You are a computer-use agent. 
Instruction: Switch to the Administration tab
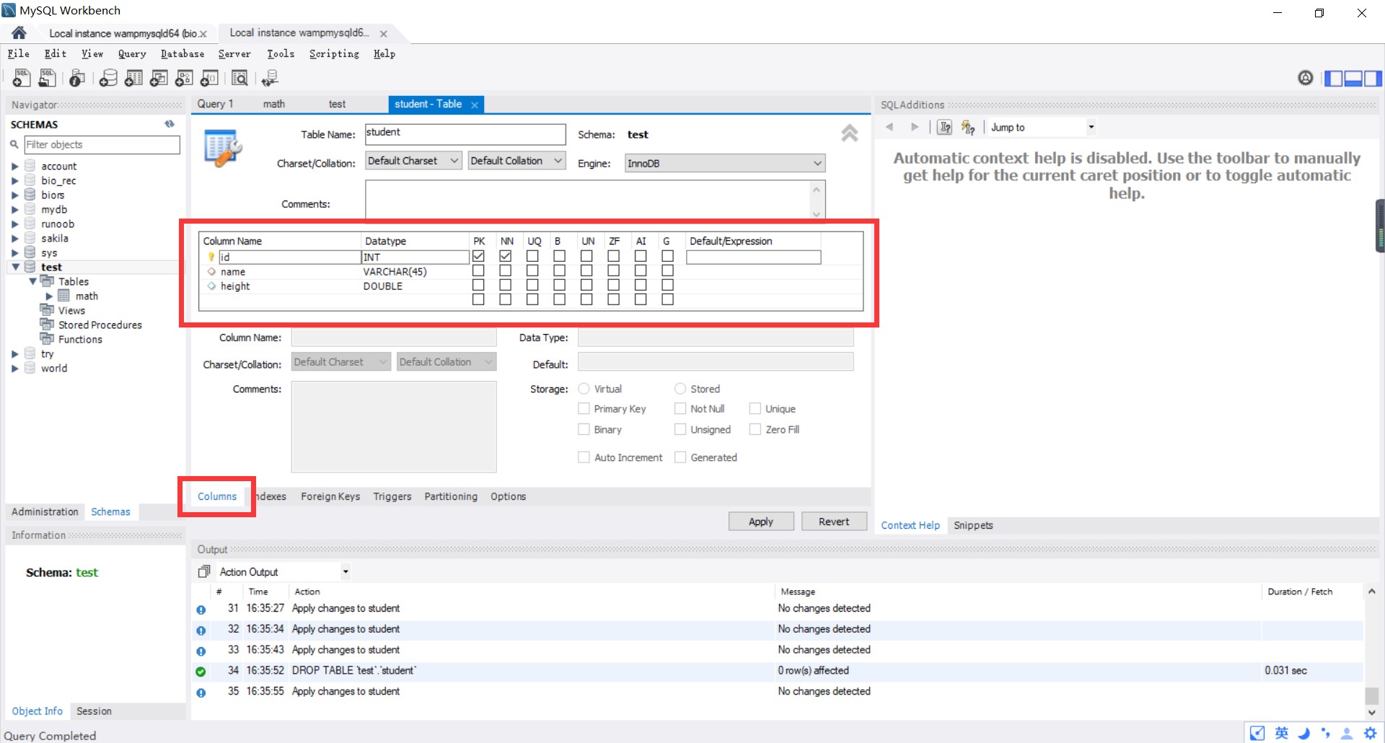coord(45,511)
